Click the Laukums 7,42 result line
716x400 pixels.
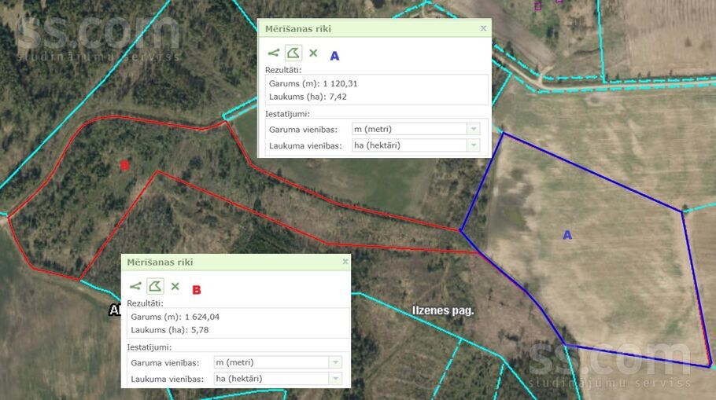pyautogui.click(x=307, y=97)
